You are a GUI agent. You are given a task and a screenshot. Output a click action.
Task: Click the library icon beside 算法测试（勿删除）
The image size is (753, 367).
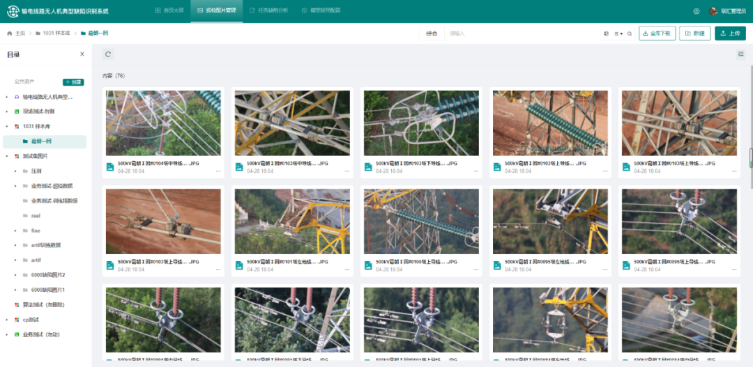(x=17, y=304)
